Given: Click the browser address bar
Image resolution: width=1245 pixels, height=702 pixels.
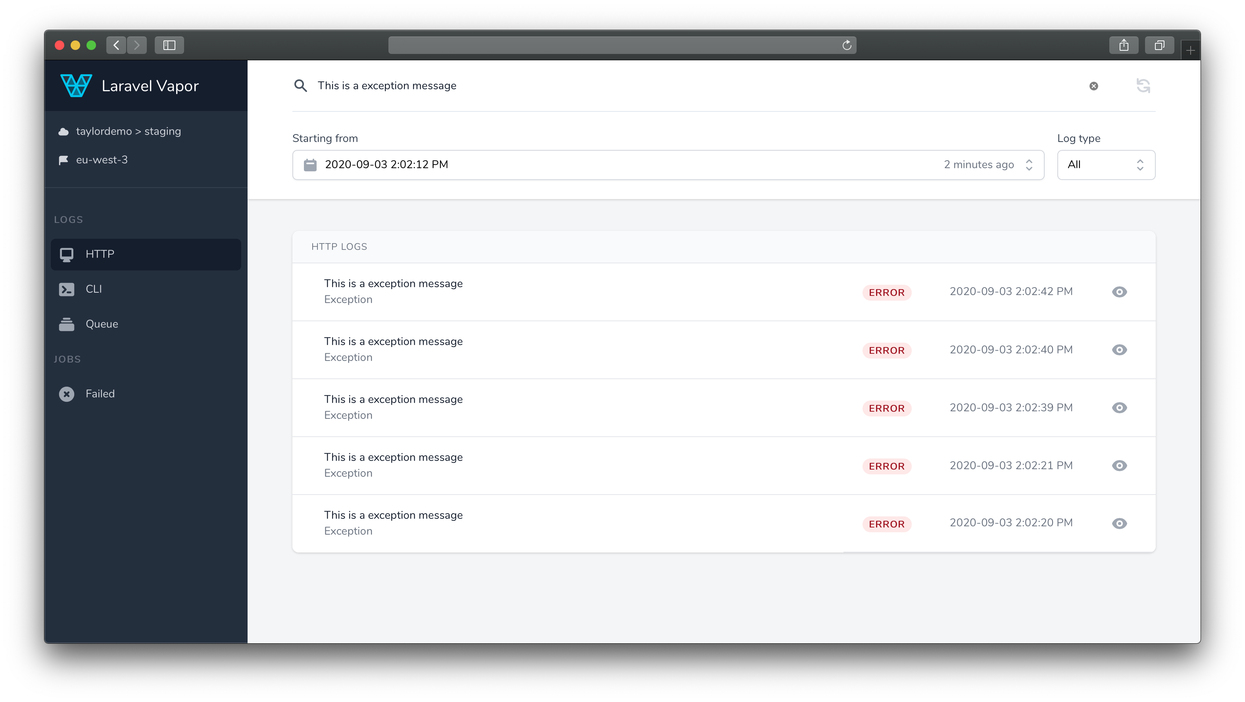Looking at the screenshot, I should (x=622, y=45).
